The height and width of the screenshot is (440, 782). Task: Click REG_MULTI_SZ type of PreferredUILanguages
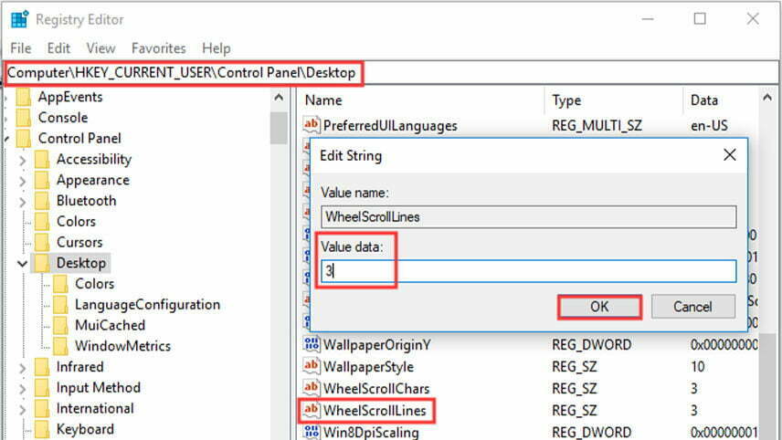coord(597,126)
